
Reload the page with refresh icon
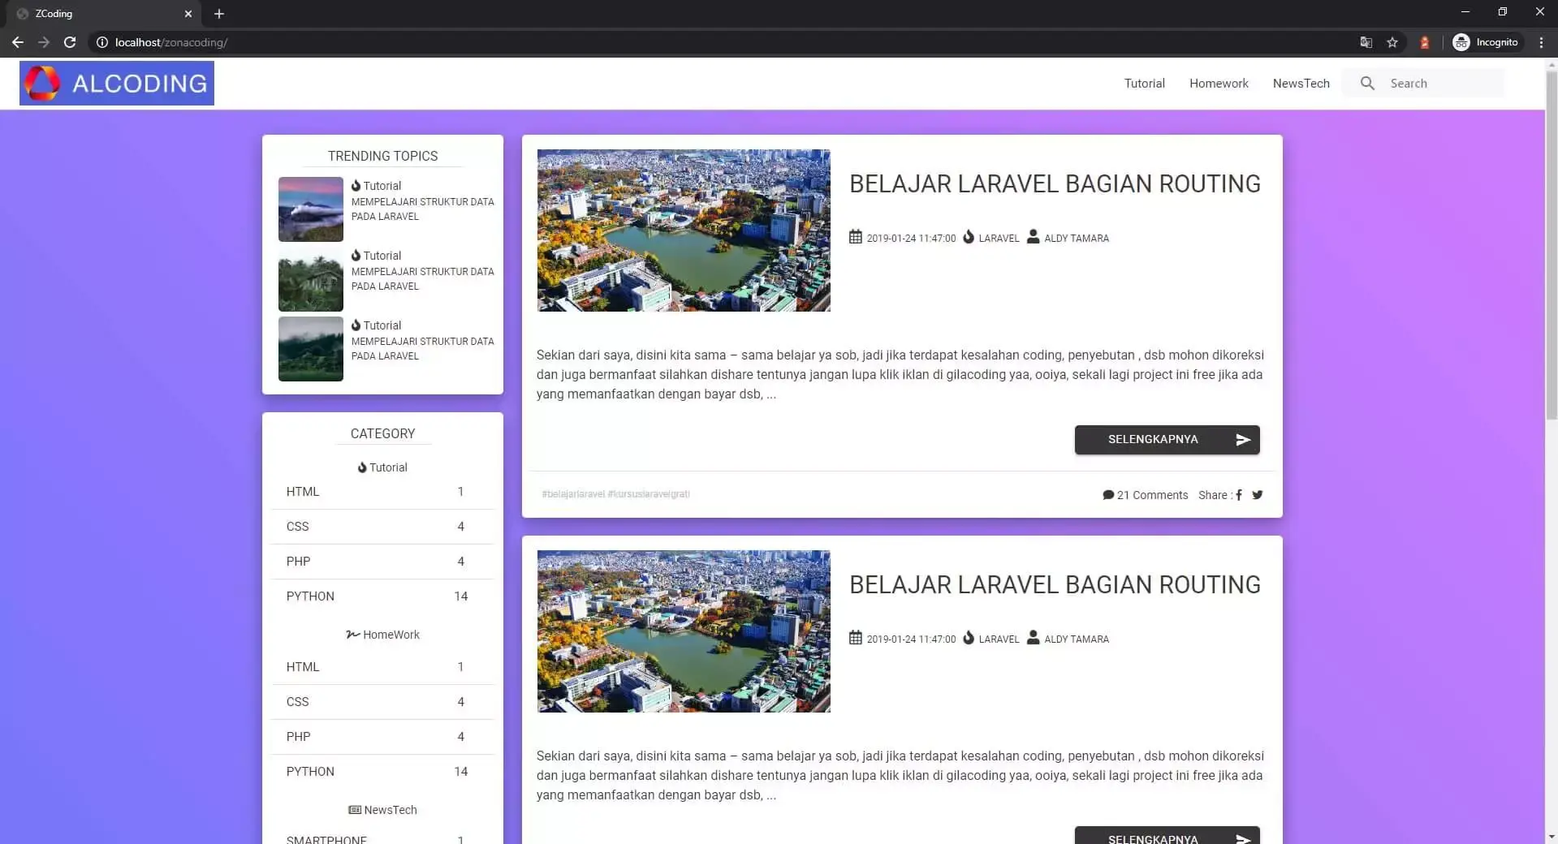tap(70, 42)
